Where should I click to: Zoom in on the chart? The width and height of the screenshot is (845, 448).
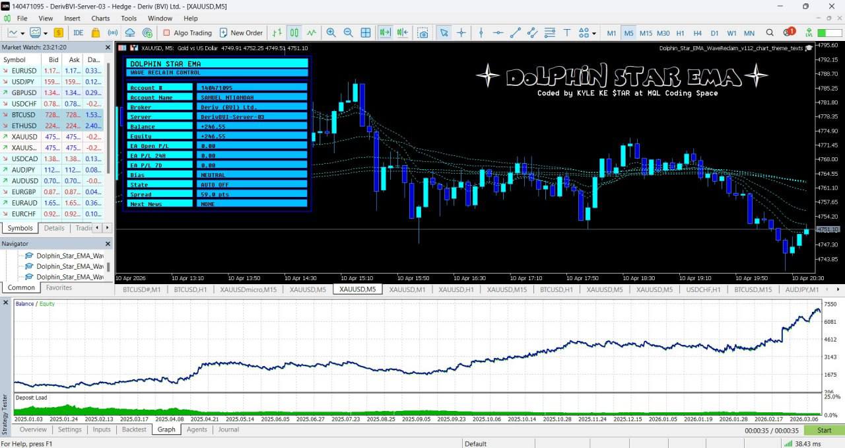pyautogui.click(x=331, y=32)
